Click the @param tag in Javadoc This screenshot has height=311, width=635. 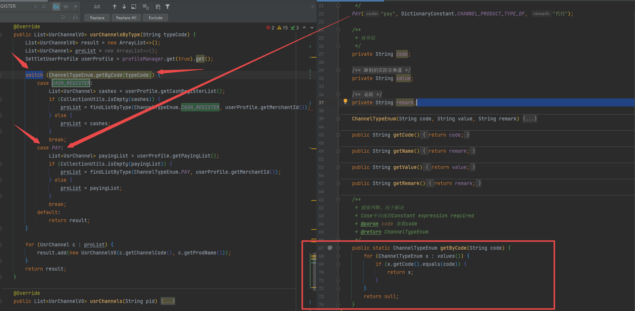pos(370,224)
